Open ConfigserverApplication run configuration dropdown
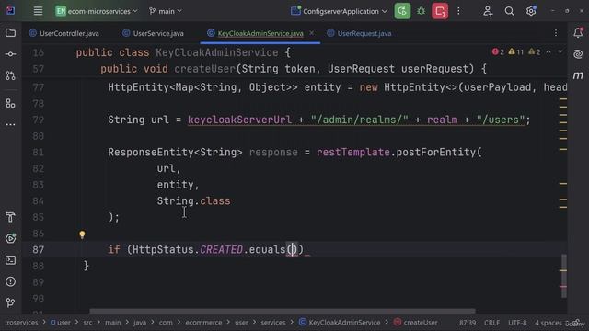This screenshot has height=331, width=589. coord(339,11)
